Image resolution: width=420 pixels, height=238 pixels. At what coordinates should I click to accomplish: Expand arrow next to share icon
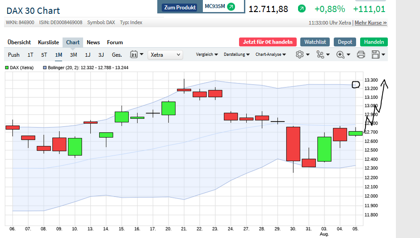(328, 54)
